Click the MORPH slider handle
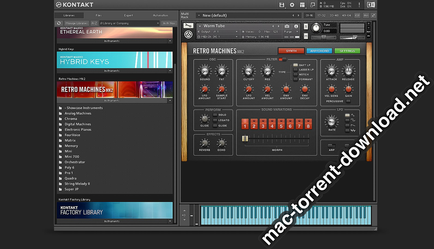The image size is (434, 249). click(245, 138)
